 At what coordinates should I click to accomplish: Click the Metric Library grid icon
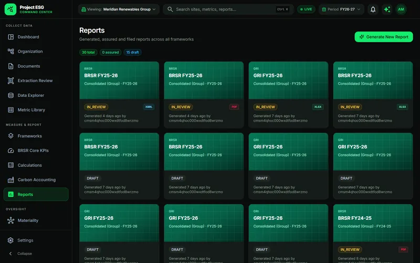click(x=10, y=110)
